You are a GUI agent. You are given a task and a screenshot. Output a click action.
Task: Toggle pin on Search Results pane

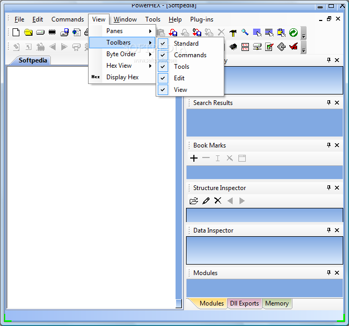(x=329, y=102)
